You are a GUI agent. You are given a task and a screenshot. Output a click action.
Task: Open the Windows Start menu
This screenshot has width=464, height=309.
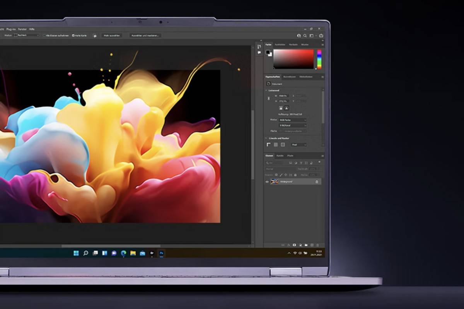(x=76, y=253)
